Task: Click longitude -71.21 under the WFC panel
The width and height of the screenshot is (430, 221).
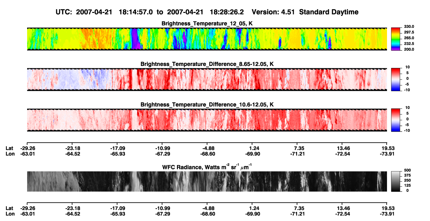Action: pos(297,214)
